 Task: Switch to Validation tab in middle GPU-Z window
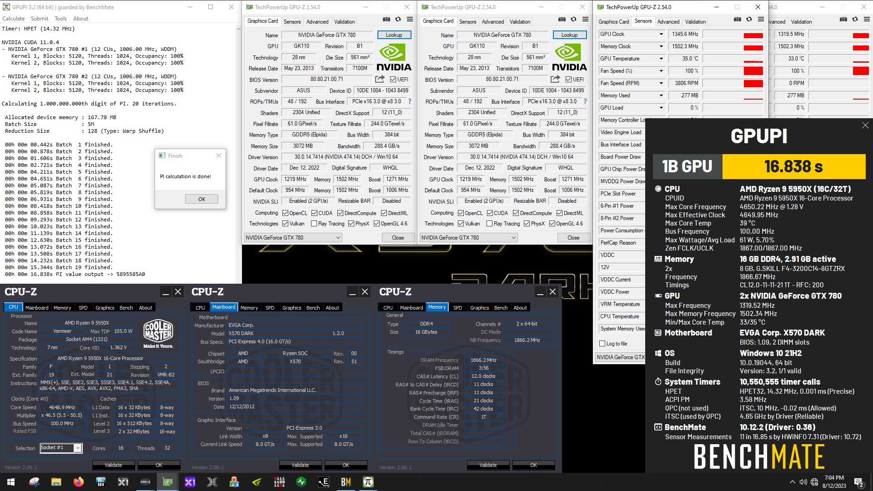pos(520,21)
